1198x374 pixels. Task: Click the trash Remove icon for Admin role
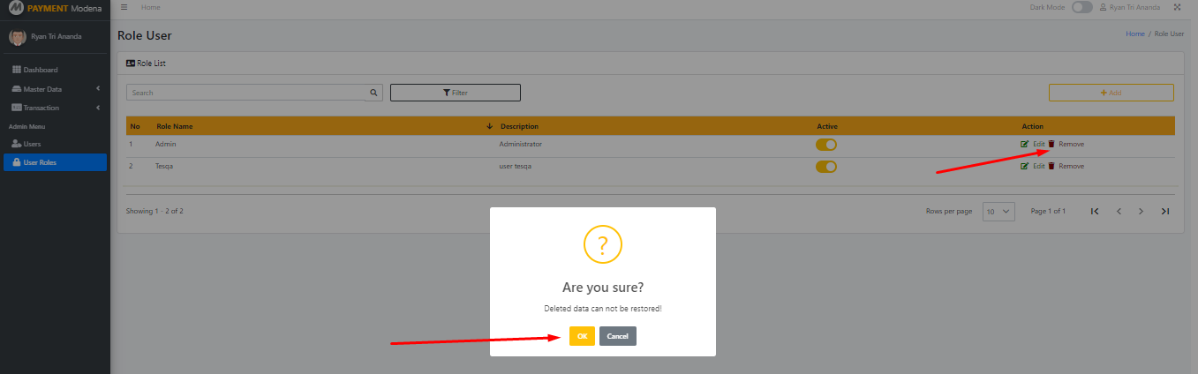pos(1051,144)
